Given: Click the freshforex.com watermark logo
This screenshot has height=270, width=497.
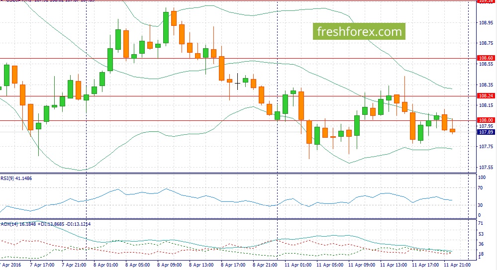Looking at the screenshot, I should point(359,32).
